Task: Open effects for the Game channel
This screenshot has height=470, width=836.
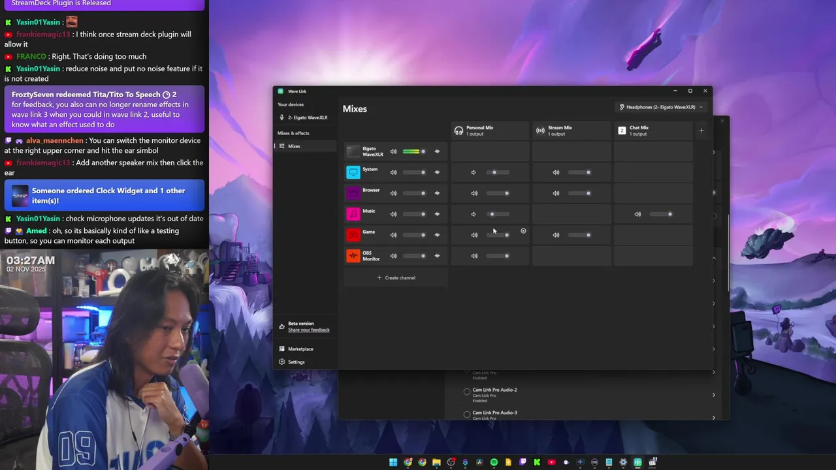Action: [x=437, y=235]
